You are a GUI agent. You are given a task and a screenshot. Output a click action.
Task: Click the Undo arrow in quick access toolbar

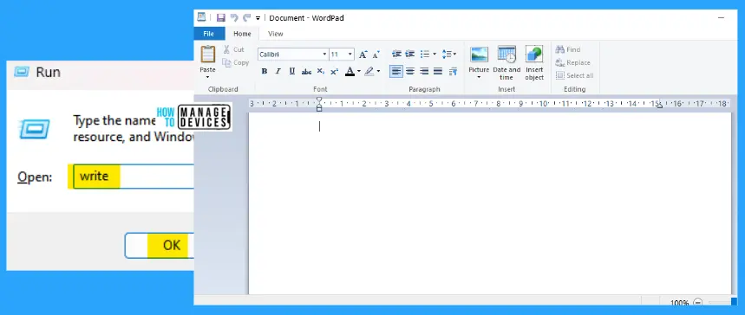[234, 18]
